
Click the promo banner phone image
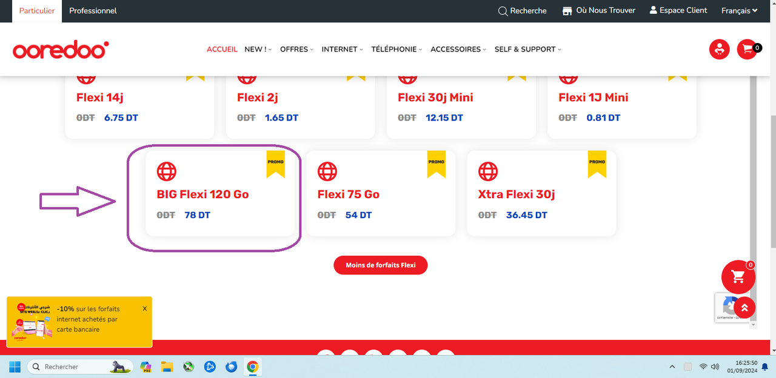[32, 322]
